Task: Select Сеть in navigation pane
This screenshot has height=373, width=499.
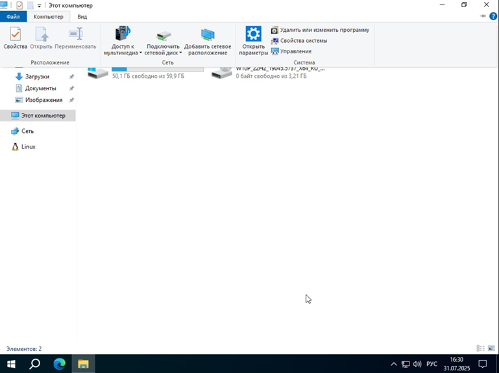Action: (x=22, y=131)
